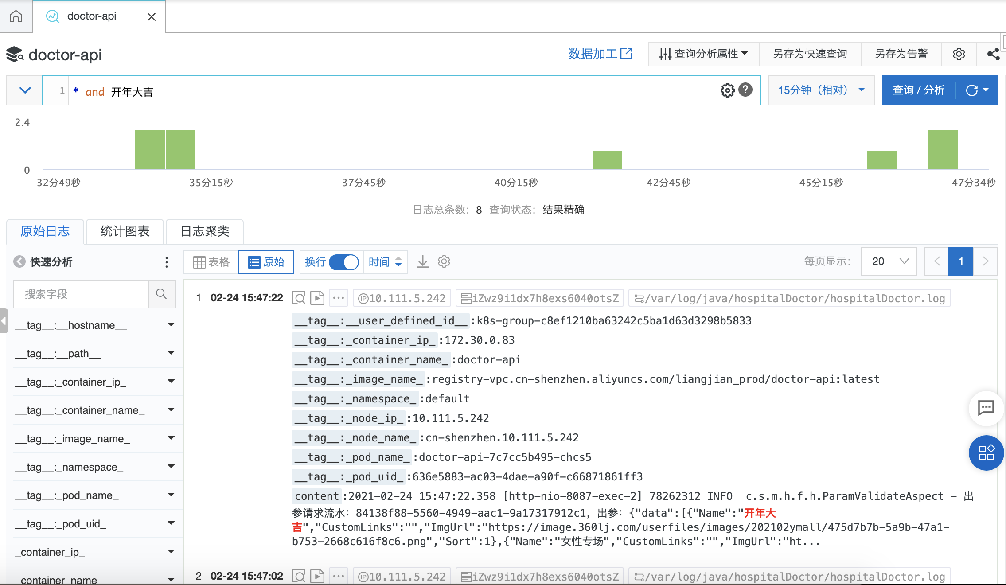Viewport: 1006px width, 585px height.
Task: Open the 15分钟 (相对) time range dropdown
Action: 821,90
